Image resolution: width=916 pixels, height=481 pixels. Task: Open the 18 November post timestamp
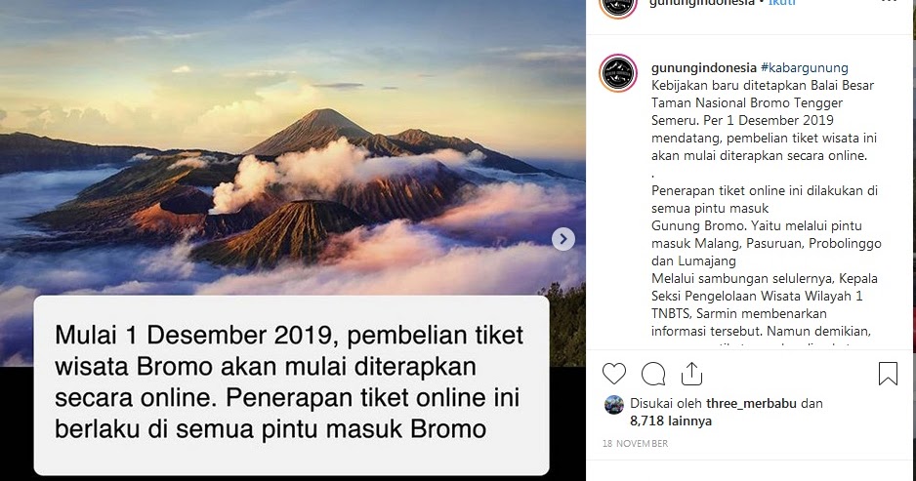coord(635,444)
